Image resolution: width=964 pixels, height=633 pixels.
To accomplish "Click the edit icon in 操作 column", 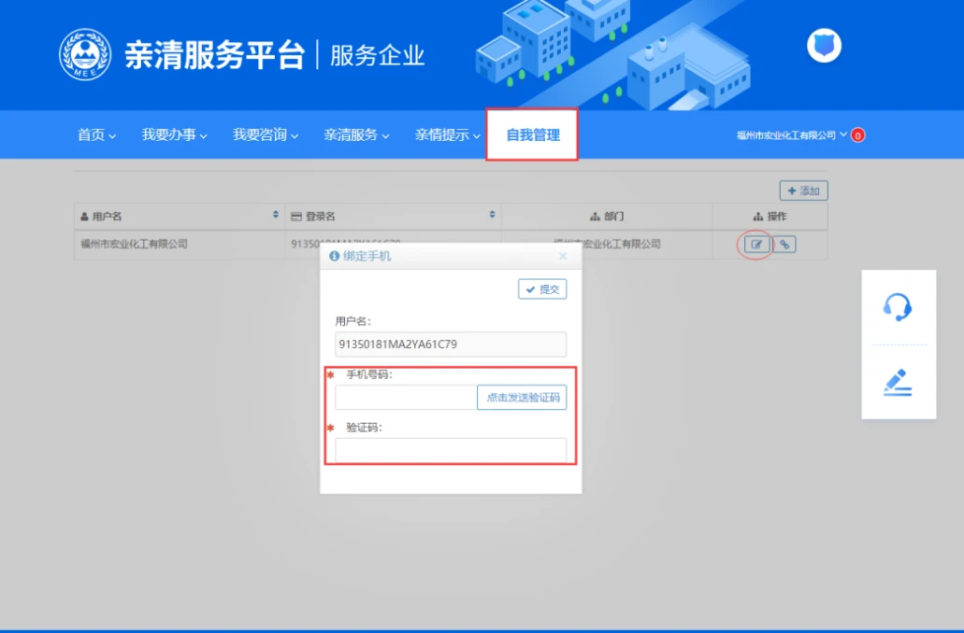I will click(x=756, y=245).
